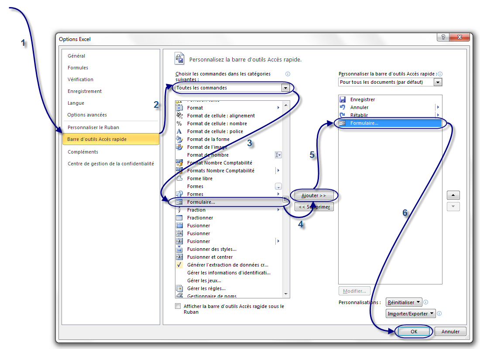Select the Fusionner et centrer icon
Screen dimensions: 480x349
tap(179, 257)
